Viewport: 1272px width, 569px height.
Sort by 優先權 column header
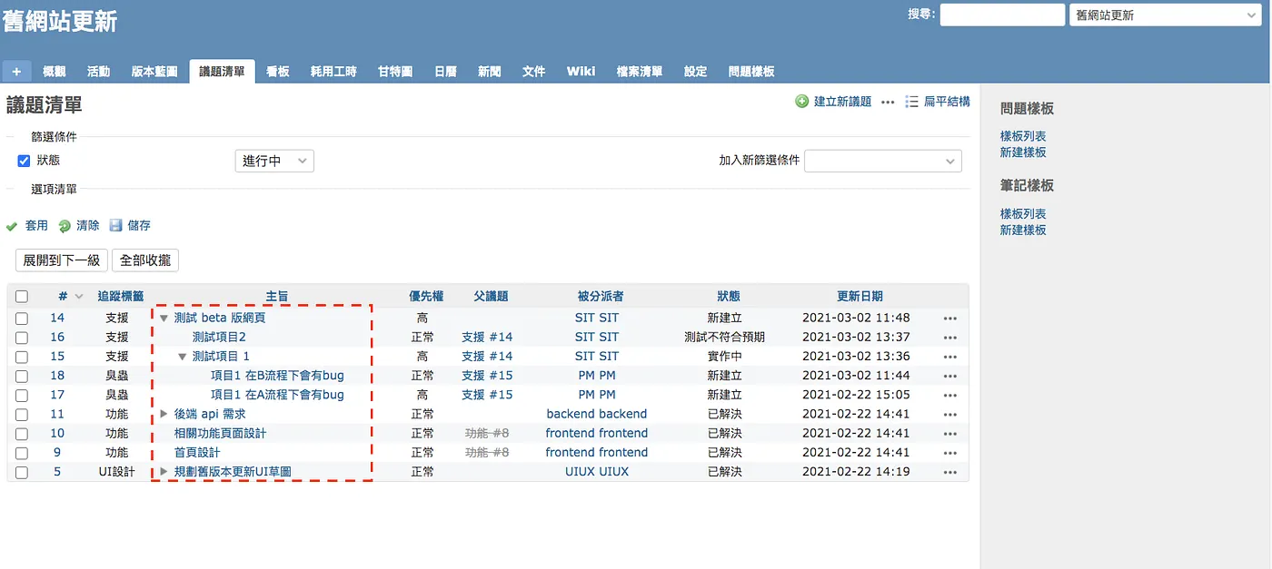pos(426,296)
